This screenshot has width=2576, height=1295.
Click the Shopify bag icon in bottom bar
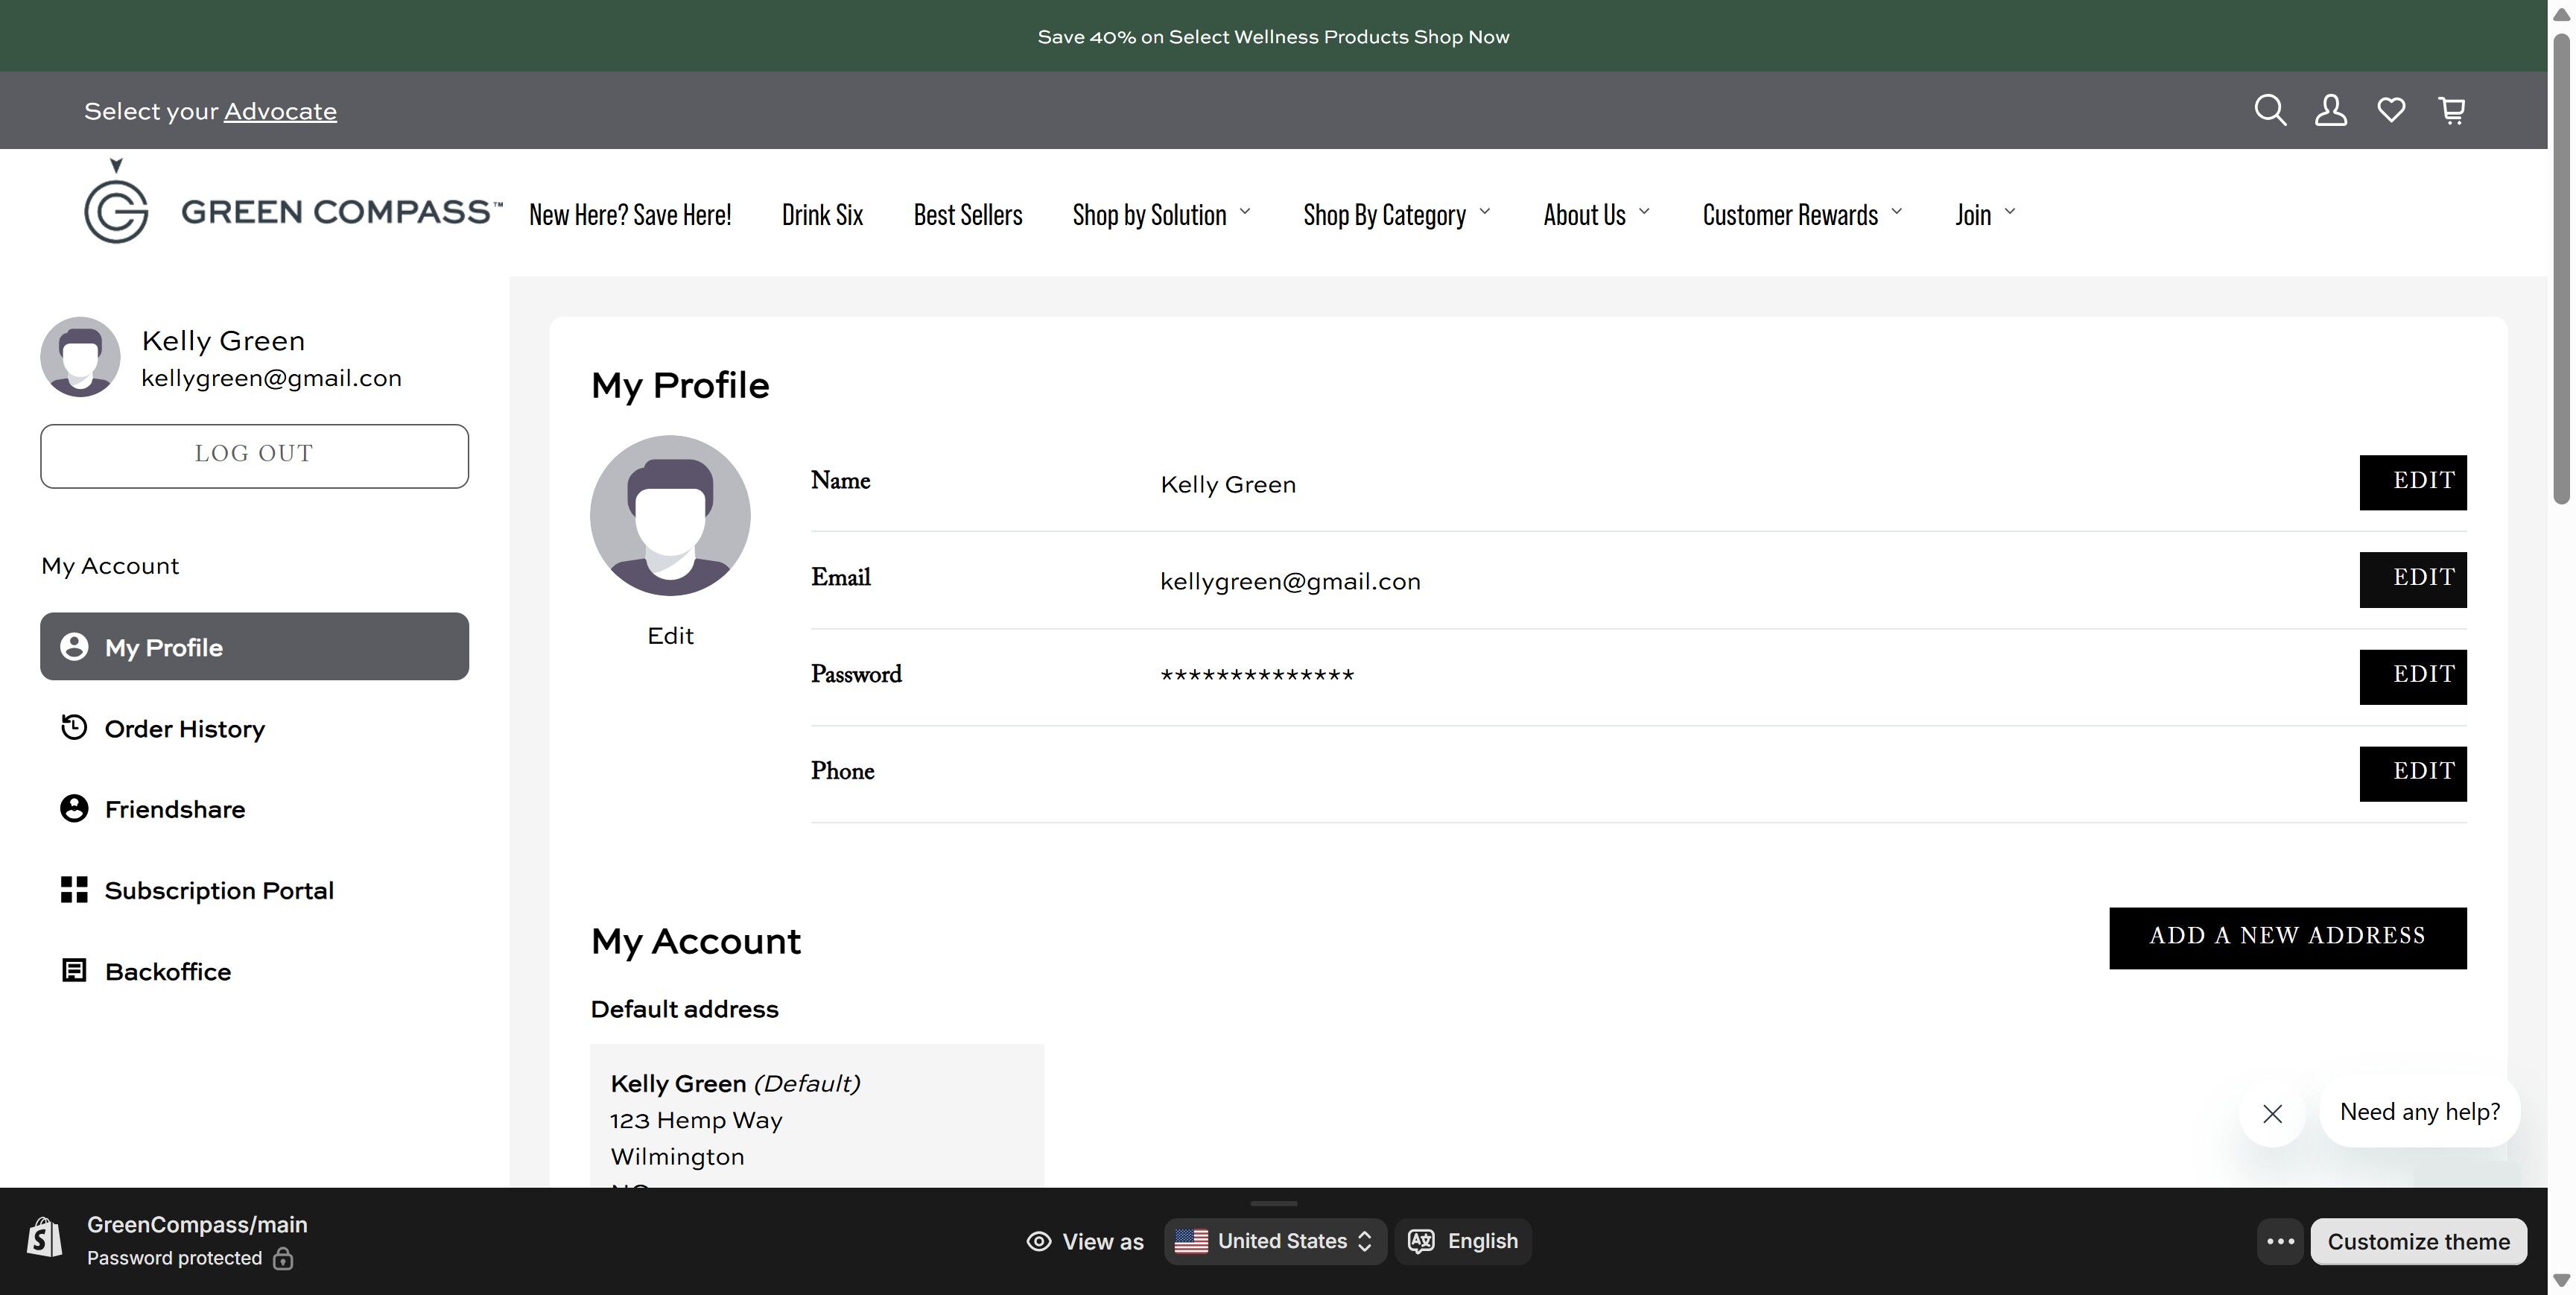44,1238
